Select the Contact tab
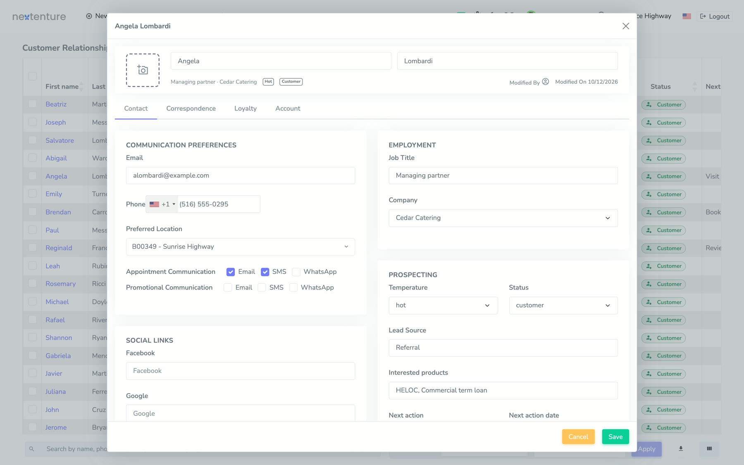This screenshot has height=465, width=744. (136, 109)
